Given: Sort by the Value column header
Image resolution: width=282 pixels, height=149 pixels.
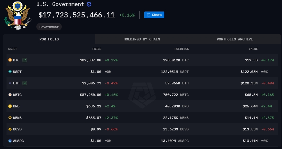Looking at the screenshot, I should (x=253, y=49).
